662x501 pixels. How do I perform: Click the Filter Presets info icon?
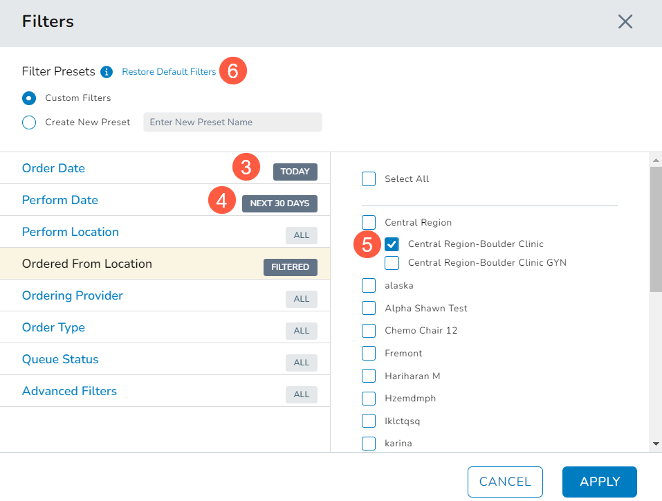(107, 72)
